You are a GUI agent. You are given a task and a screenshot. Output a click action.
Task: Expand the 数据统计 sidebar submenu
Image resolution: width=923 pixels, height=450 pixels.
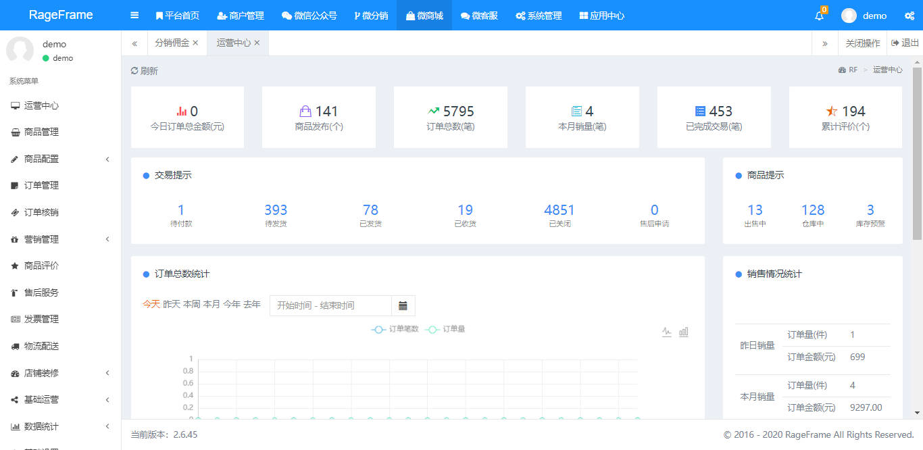(x=61, y=426)
